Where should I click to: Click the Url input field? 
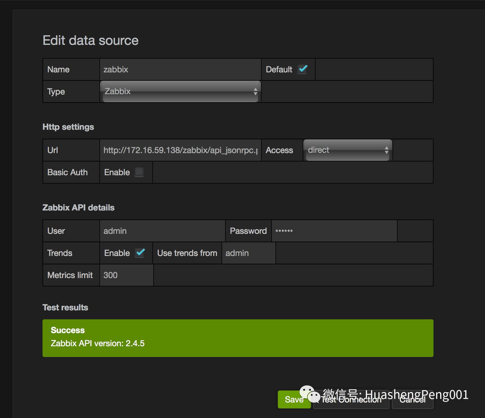coord(181,150)
